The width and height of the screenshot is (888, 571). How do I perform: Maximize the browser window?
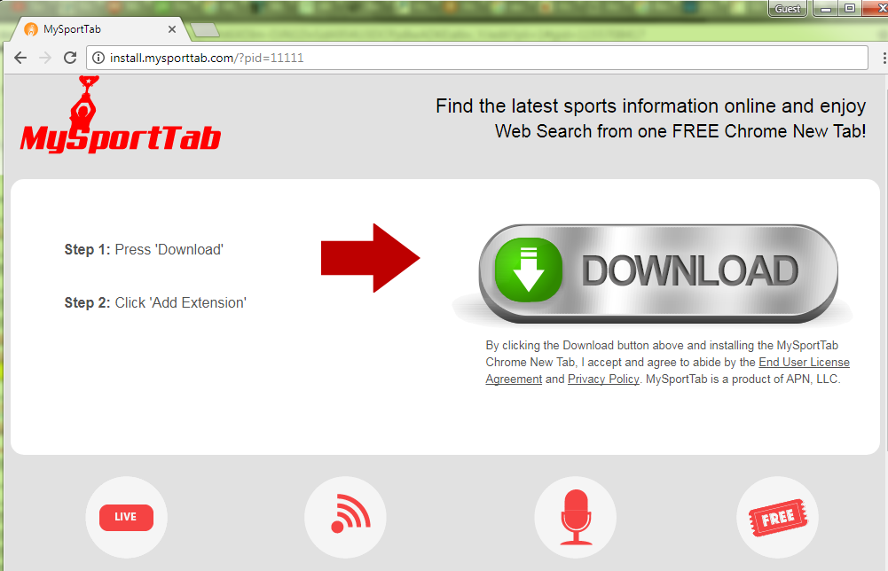pyautogui.click(x=850, y=9)
